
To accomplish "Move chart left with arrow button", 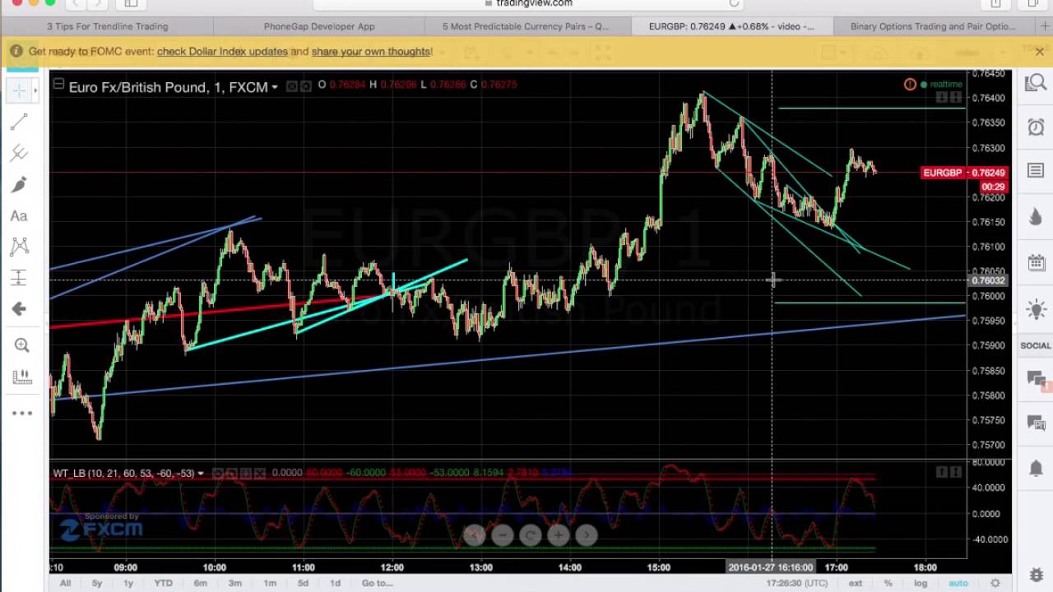I will click(x=474, y=535).
